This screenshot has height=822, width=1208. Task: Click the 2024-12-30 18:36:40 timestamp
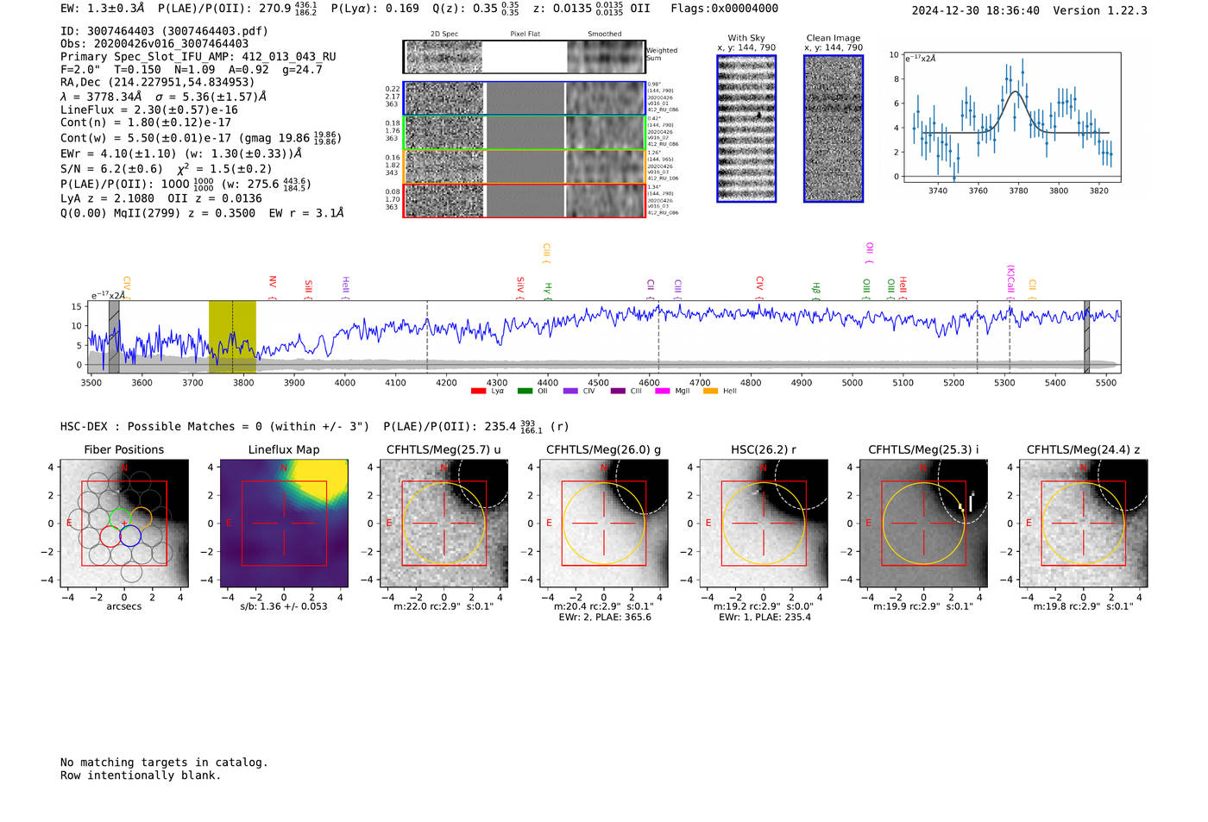click(976, 10)
